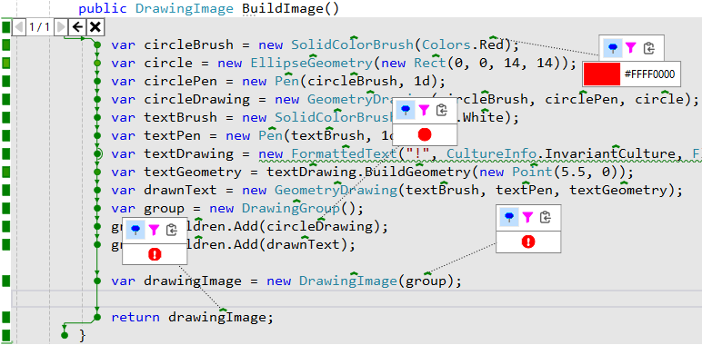Pin the #FFFF0000 color value popup
The width and height of the screenshot is (702, 345).
tap(613, 47)
